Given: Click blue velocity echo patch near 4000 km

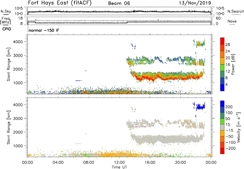Looking at the screenshot, I should pos(200,106).
